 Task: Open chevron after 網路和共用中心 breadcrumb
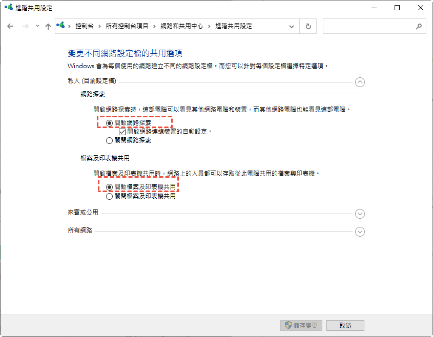209,26
